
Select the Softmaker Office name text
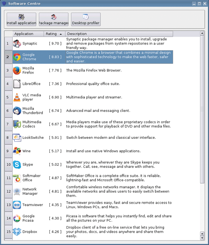click(x=31, y=178)
